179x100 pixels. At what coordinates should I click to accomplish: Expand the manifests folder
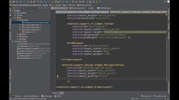(15, 13)
